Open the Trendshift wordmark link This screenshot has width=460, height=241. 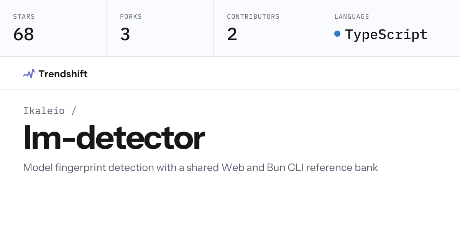point(63,73)
